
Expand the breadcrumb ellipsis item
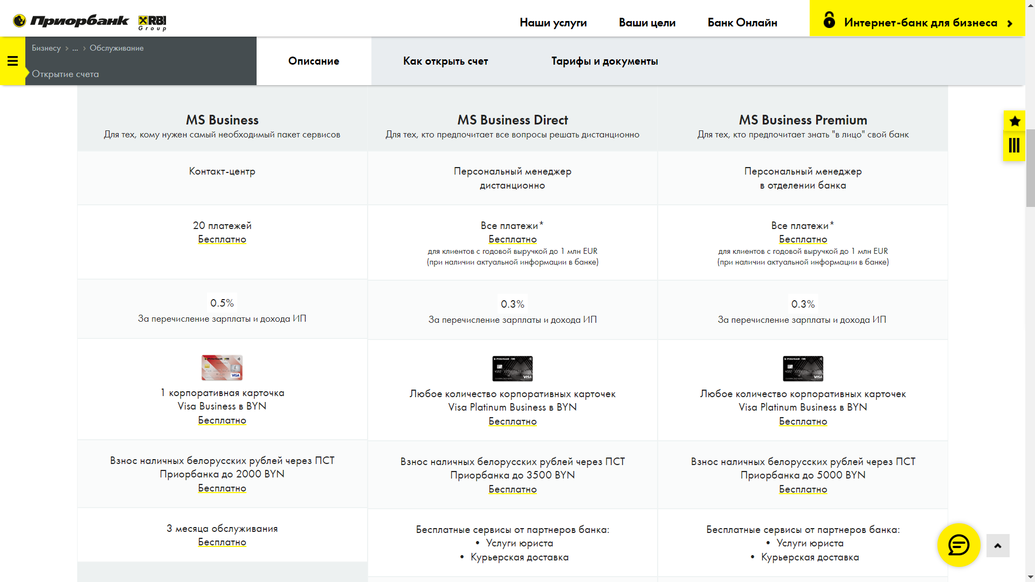[x=75, y=48]
